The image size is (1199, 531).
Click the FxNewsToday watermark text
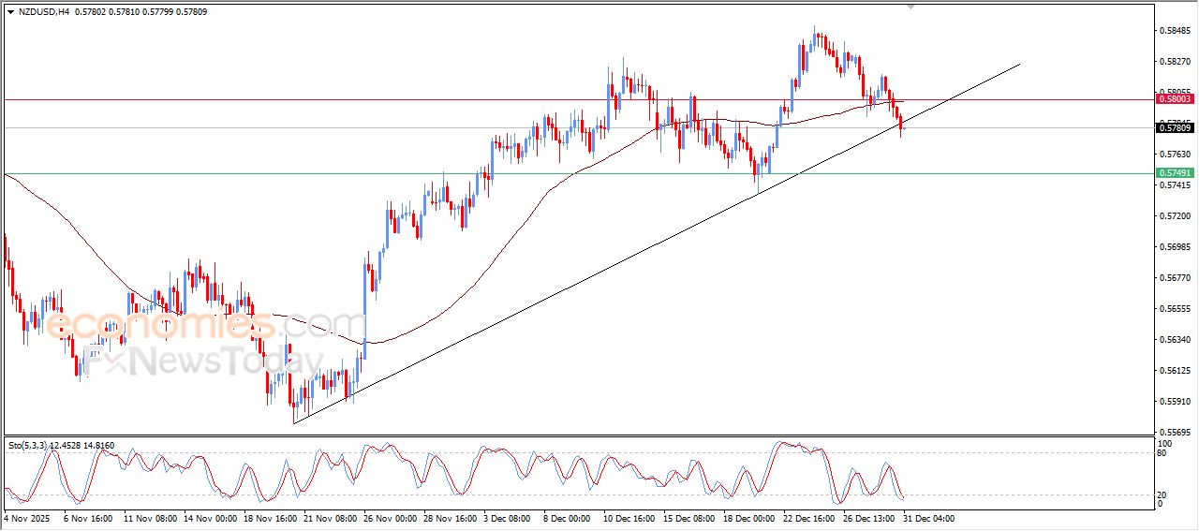201,361
